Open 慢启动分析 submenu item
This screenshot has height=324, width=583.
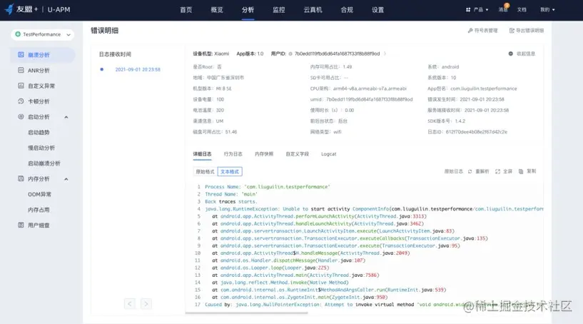(x=41, y=148)
